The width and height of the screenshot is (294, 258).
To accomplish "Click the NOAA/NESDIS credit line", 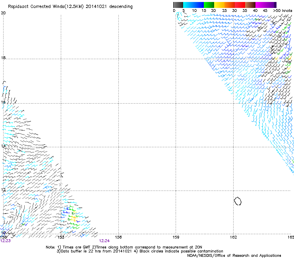I will point(234,256).
